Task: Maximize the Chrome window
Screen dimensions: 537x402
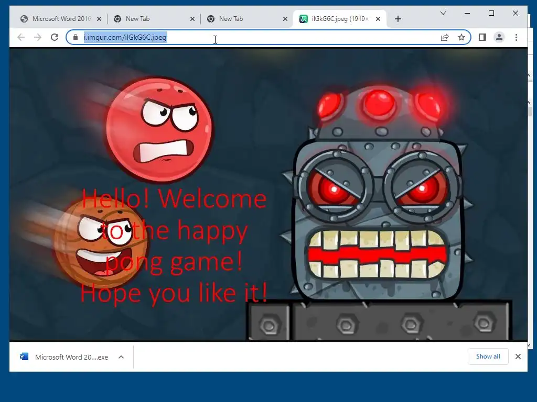Action: coord(491,13)
